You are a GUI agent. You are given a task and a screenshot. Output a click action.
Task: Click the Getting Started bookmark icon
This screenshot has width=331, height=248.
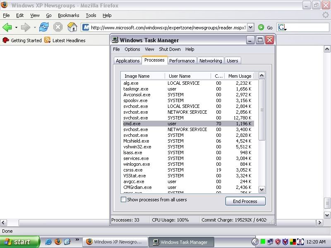(x=6, y=40)
